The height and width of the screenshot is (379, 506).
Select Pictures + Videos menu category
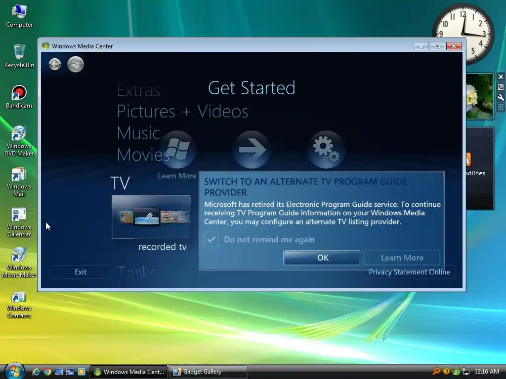(x=182, y=112)
